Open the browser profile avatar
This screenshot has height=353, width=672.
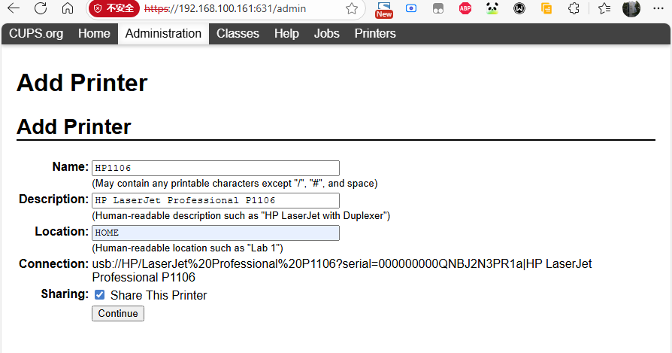pyautogui.click(x=631, y=8)
